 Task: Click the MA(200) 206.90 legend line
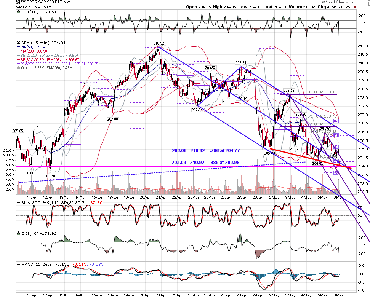(32, 51)
